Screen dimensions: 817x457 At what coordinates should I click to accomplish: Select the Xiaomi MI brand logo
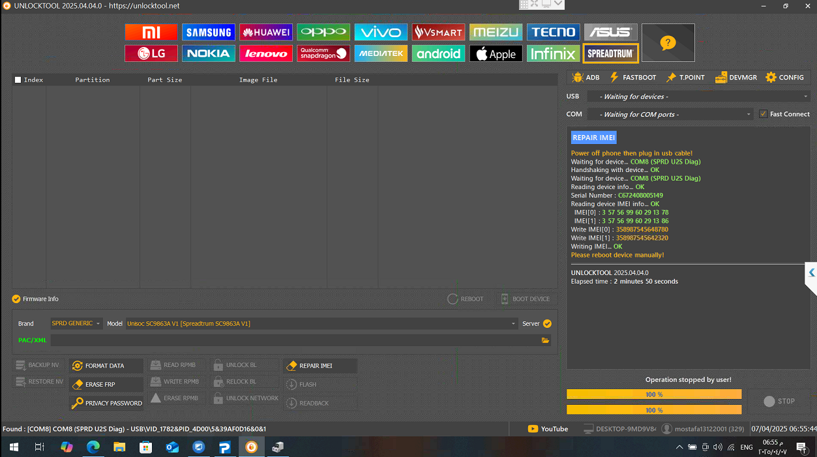(151, 32)
